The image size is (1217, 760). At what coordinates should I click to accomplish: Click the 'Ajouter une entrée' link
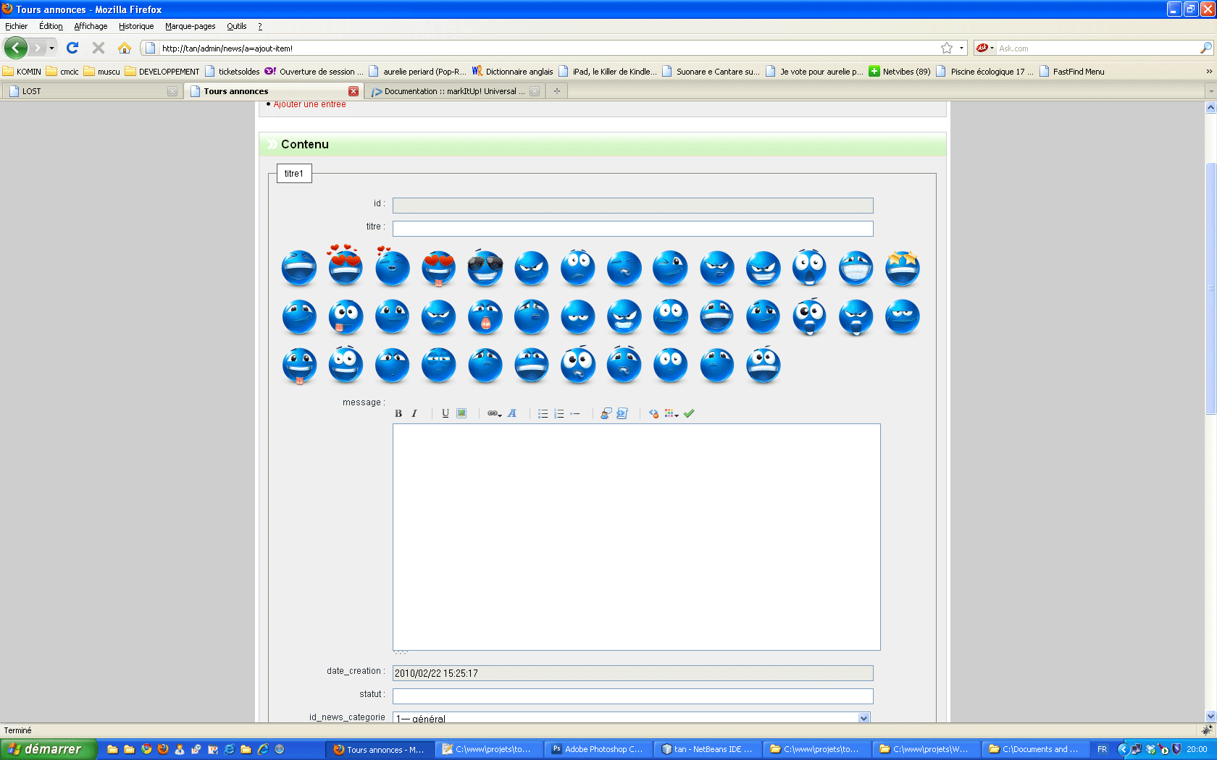coord(310,104)
